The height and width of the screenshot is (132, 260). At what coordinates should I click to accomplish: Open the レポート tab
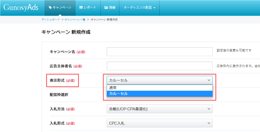click(88, 8)
